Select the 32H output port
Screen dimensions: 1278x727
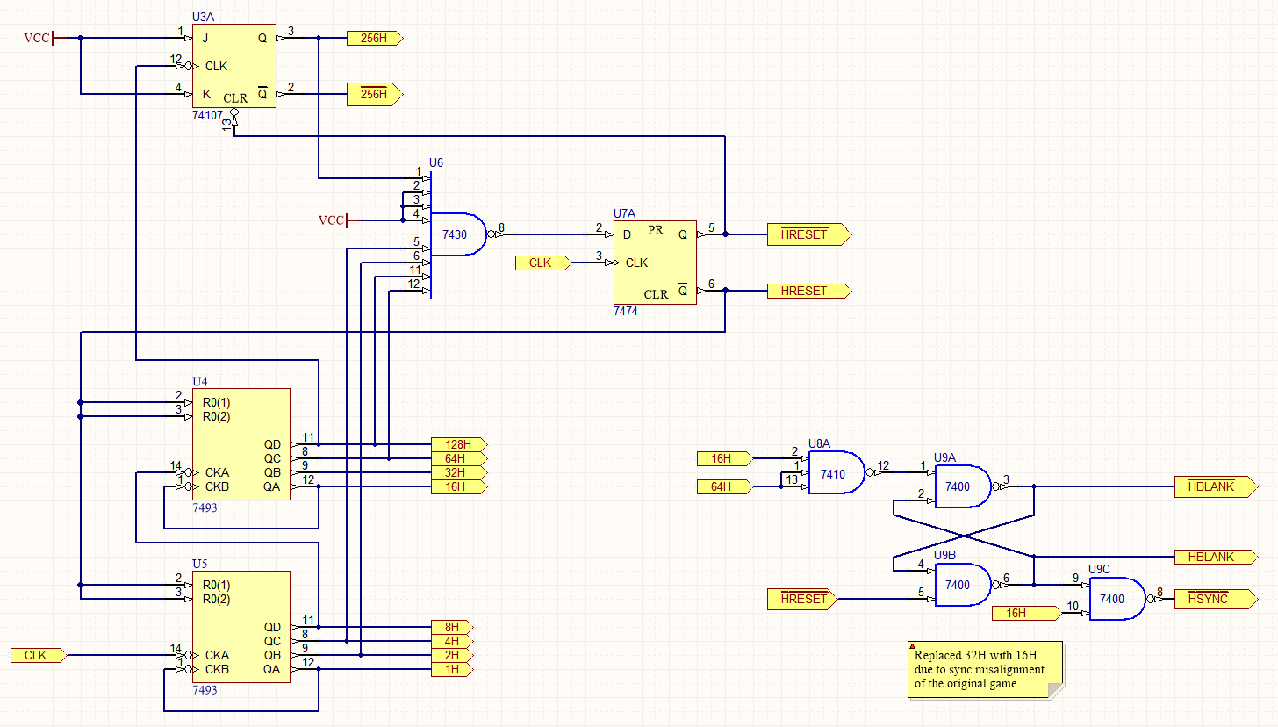459,472
